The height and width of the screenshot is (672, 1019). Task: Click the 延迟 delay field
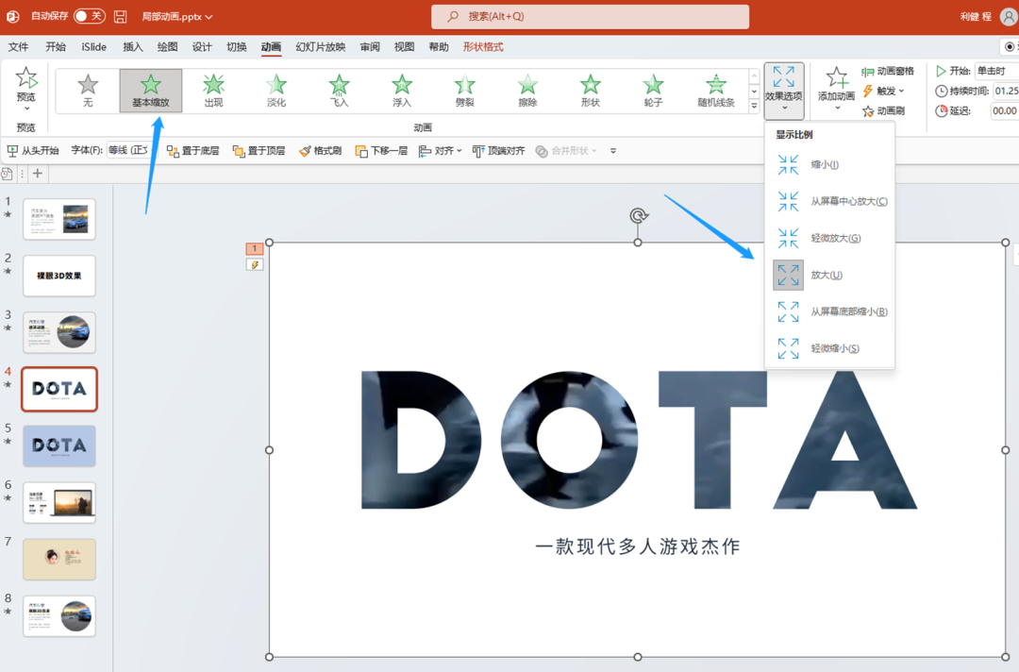[x=1006, y=111]
